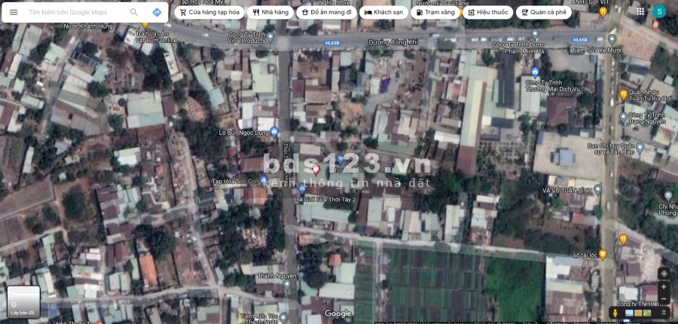This screenshot has height=324, width=678.
Task: Open the 'số tài lộc' restaurant pin
Action: (x=603, y=254)
